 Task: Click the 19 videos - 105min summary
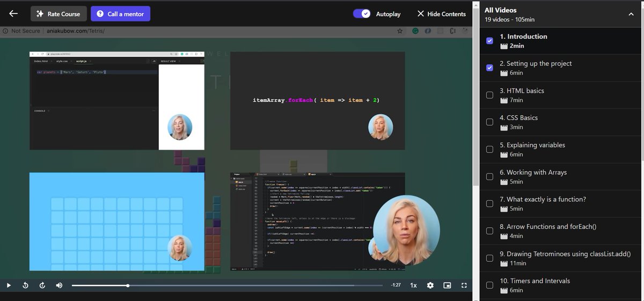point(509,19)
